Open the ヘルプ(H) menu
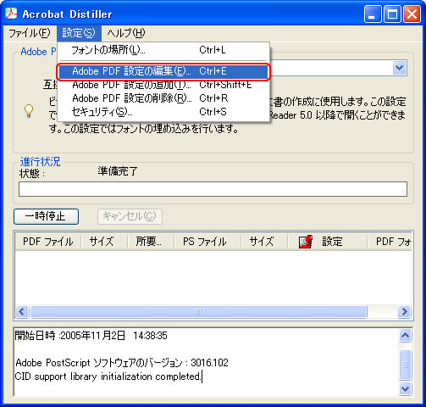This screenshot has height=407, width=426. click(x=126, y=33)
